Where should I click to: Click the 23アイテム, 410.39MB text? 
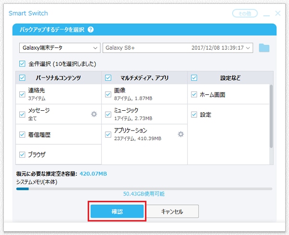pyautogui.click(x=138, y=138)
